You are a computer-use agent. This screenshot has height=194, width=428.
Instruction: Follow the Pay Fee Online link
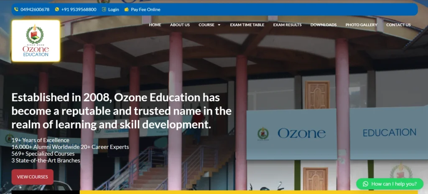[145, 9]
